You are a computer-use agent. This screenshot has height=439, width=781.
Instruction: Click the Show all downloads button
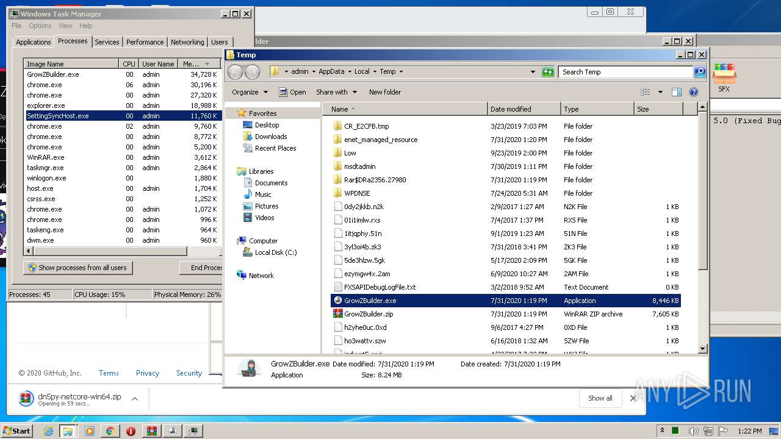[600, 398]
